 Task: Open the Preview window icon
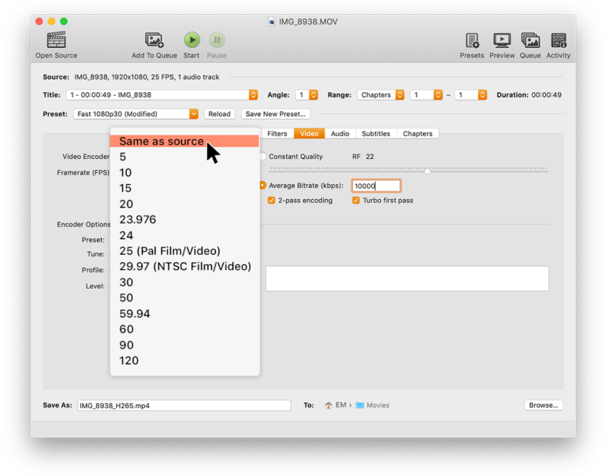(x=502, y=39)
